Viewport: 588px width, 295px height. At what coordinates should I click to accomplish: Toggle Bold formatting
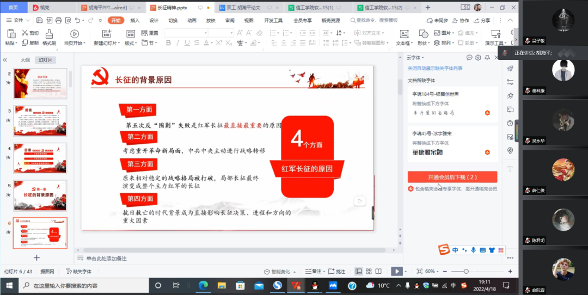coord(168,43)
